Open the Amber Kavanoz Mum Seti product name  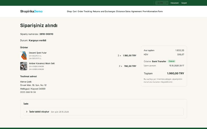[42, 63]
